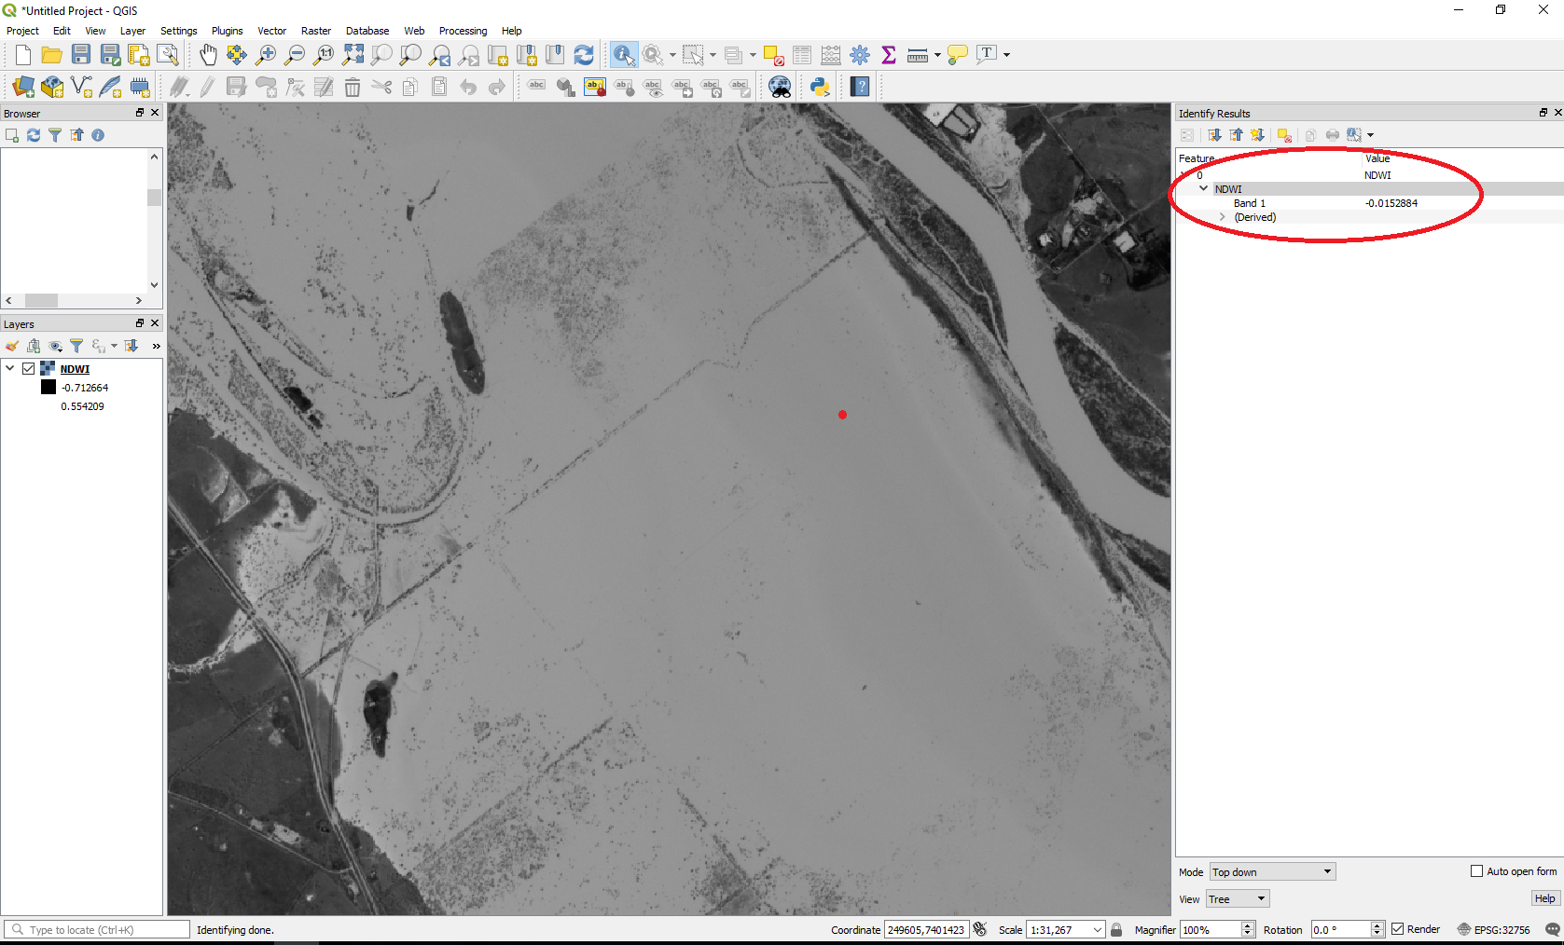Refresh the Browser panel
Viewport: 1564px width, 945px height.
pyautogui.click(x=34, y=135)
